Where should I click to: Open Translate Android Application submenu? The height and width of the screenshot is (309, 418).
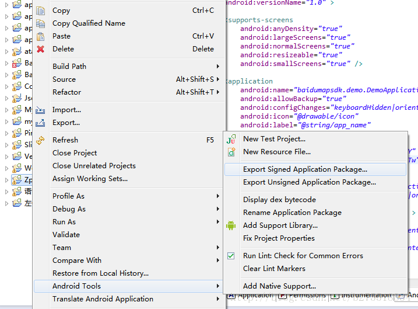click(x=129, y=299)
